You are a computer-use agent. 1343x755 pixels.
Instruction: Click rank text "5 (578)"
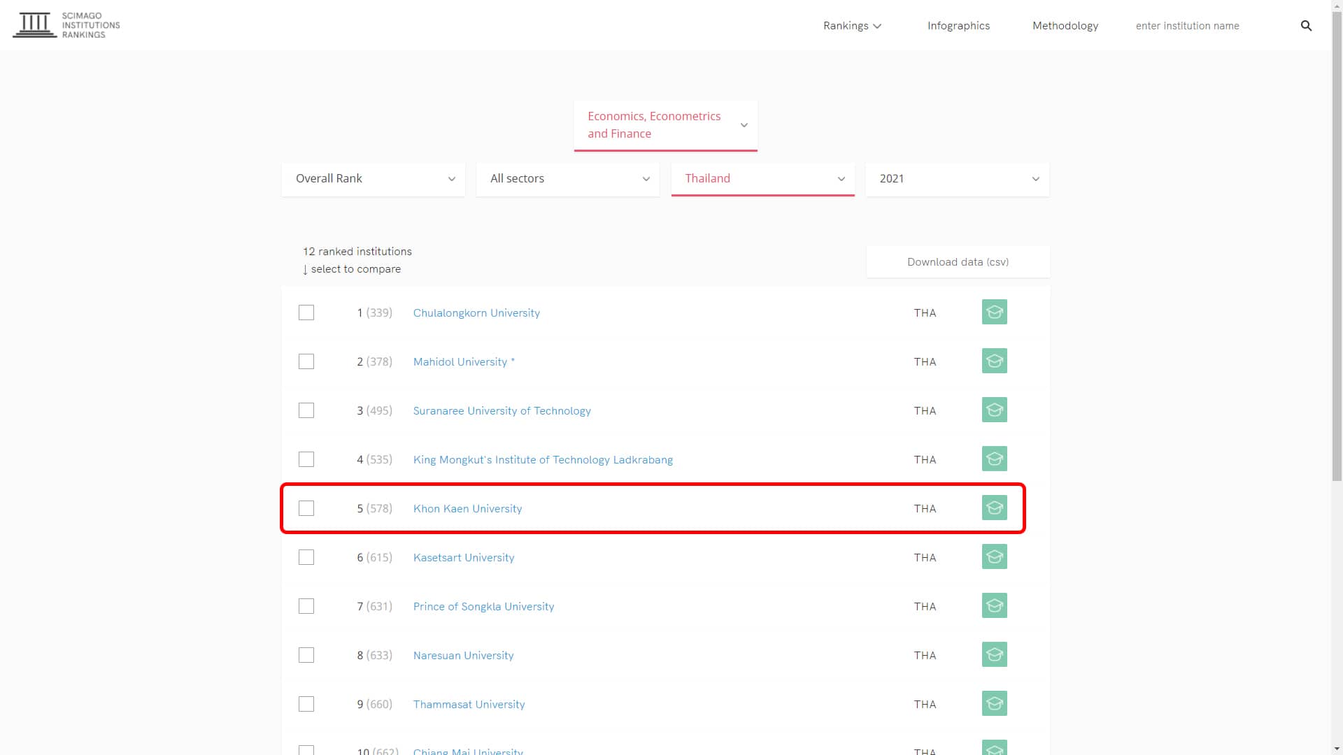click(374, 509)
